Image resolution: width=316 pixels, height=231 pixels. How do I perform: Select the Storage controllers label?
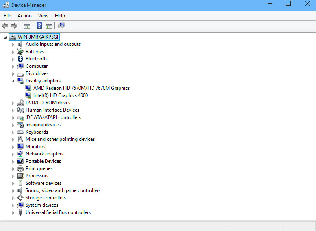[x=46, y=198]
